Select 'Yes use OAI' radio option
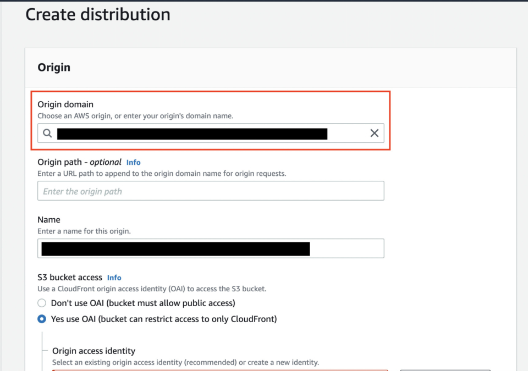528x371 pixels. pyautogui.click(x=42, y=319)
